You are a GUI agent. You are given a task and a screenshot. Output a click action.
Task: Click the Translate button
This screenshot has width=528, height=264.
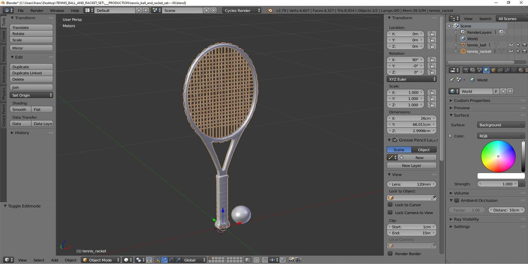[31, 28]
